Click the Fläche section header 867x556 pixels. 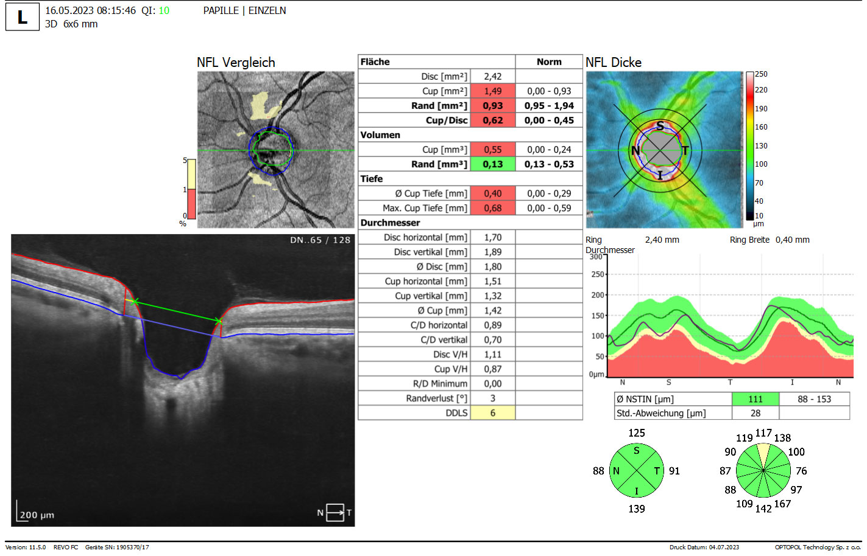point(375,62)
